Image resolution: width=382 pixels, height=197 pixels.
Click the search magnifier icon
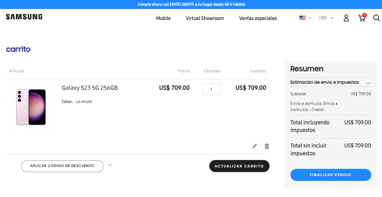376,18
